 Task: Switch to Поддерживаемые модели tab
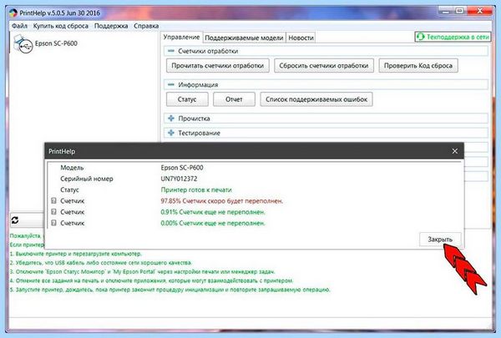(x=244, y=38)
